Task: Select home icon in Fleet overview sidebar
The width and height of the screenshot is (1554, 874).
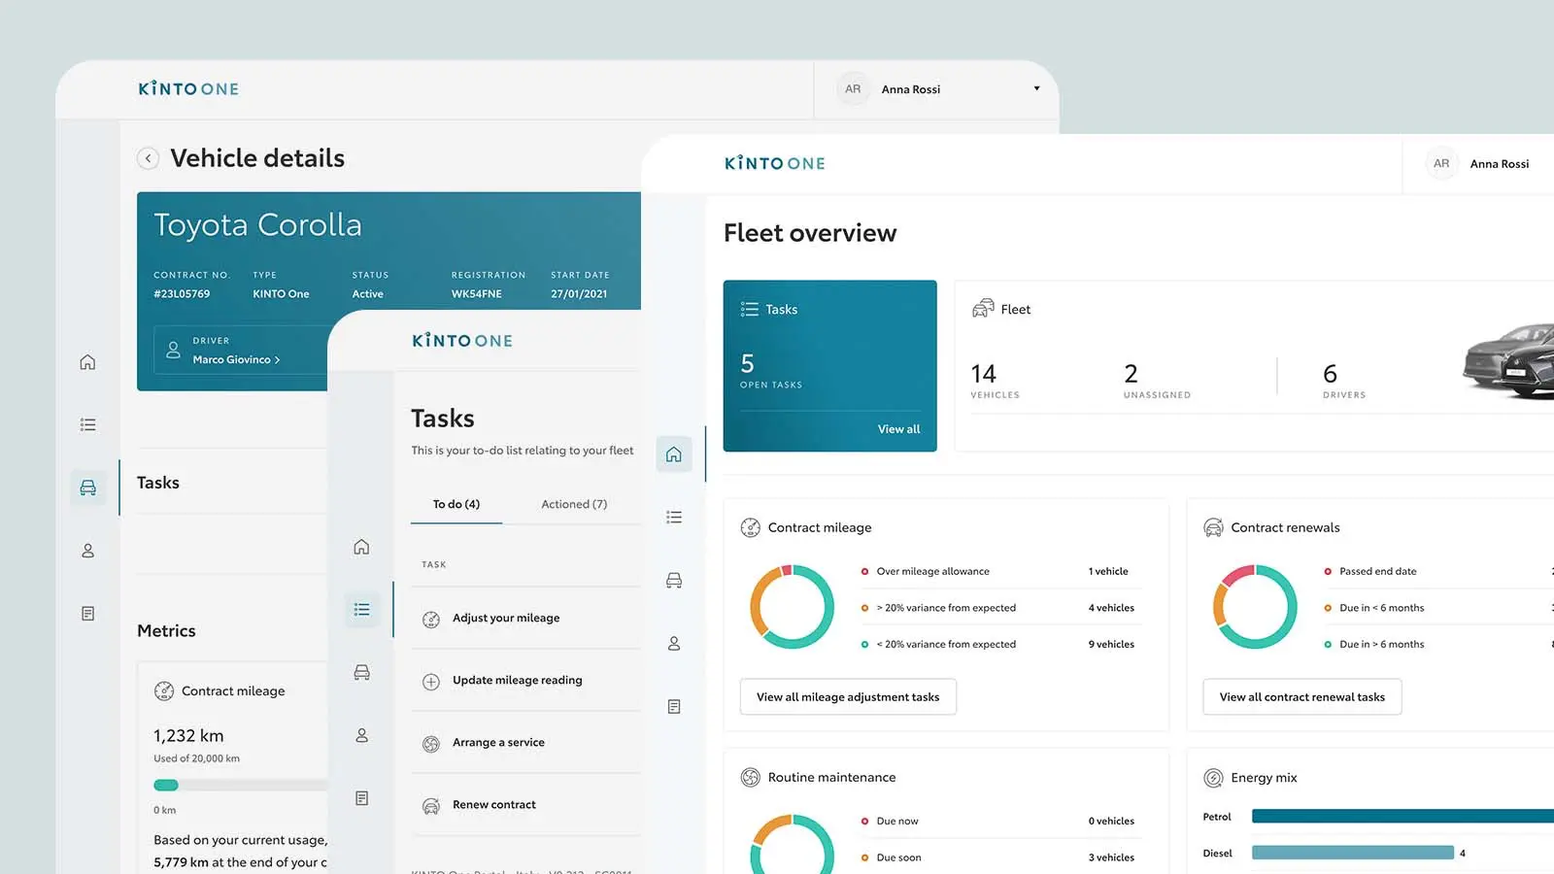Action: (674, 454)
